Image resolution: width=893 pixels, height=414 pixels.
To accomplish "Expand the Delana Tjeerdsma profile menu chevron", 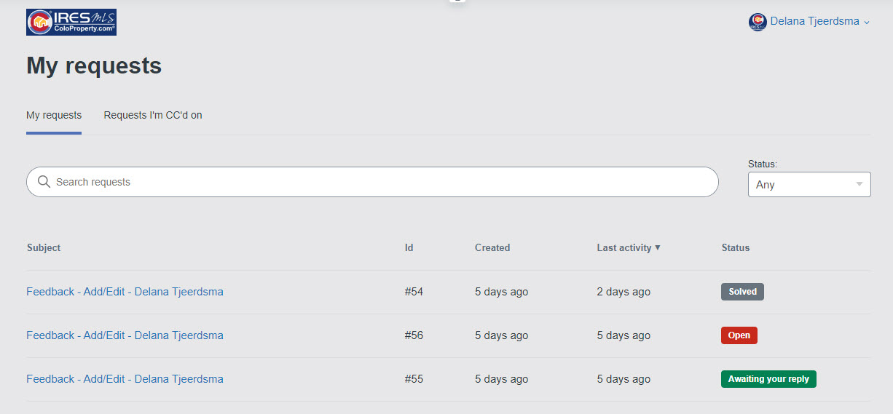I will point(867,23).
